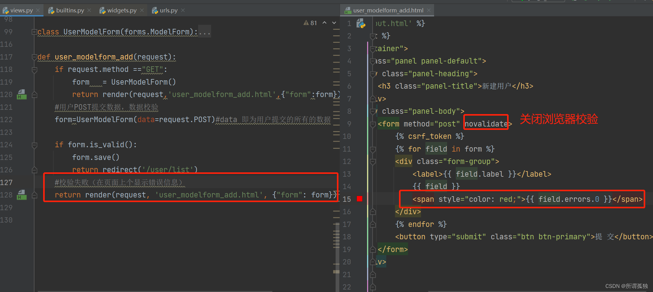Click the endfor template tag
Viewport: 653px width, 292px height.
point(421,224)
